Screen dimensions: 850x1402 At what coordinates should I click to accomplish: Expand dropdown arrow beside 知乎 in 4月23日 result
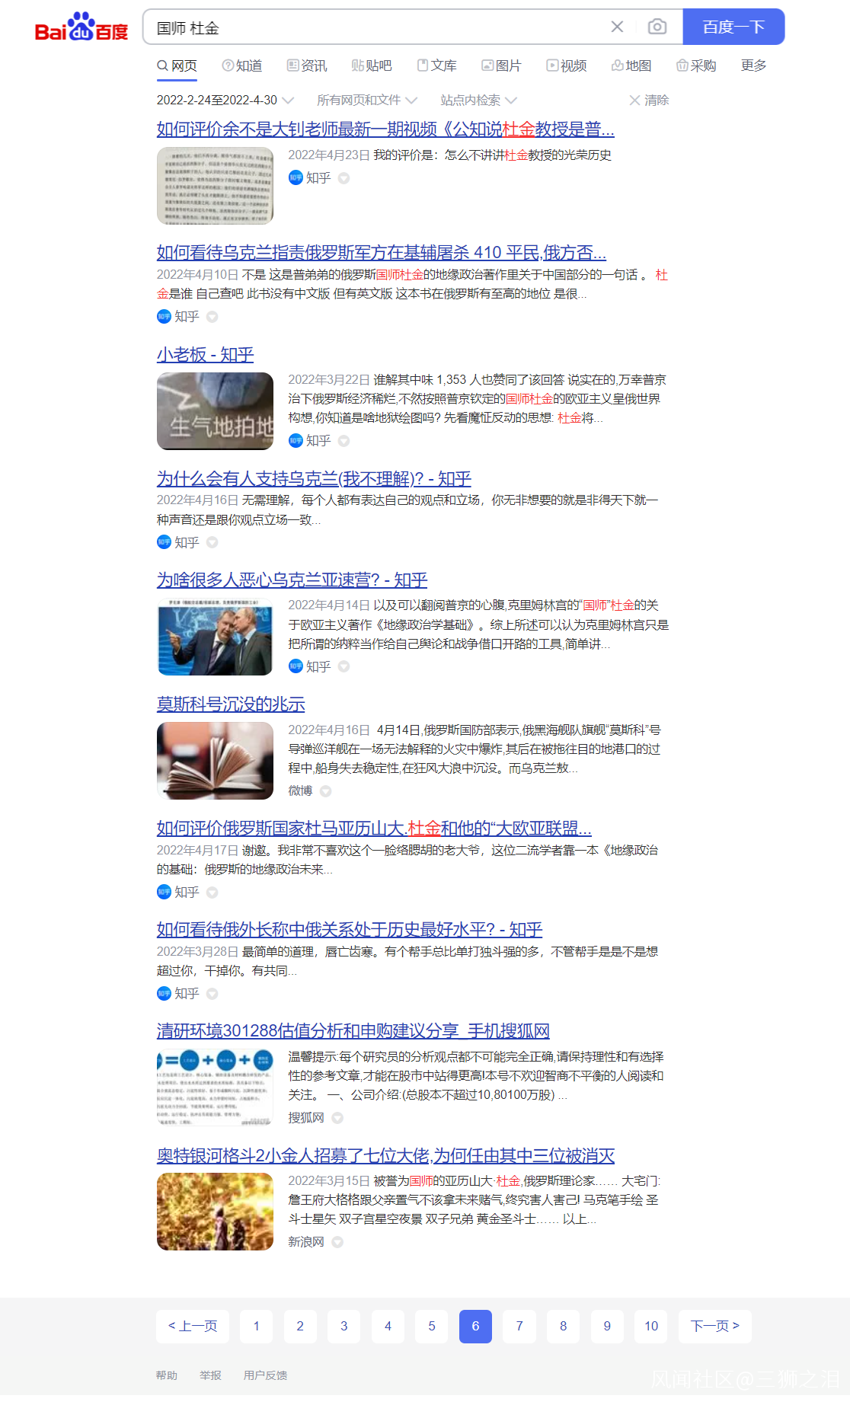click(x=344, y=178)
